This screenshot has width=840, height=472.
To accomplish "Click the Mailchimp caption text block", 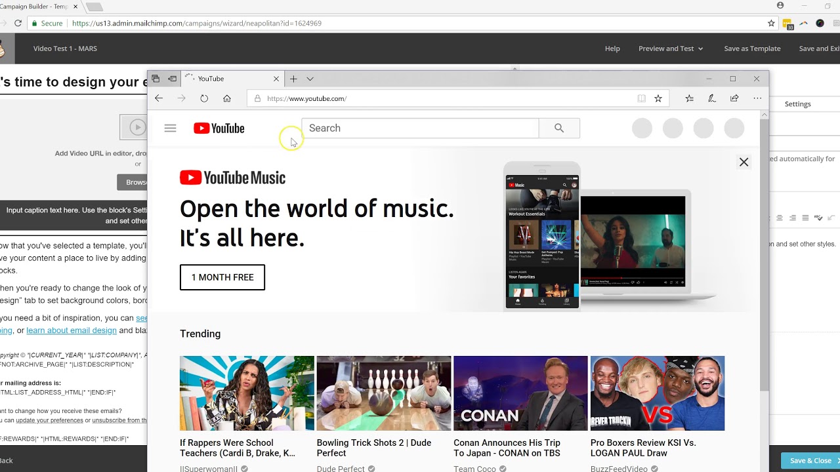I will (73, 216).
